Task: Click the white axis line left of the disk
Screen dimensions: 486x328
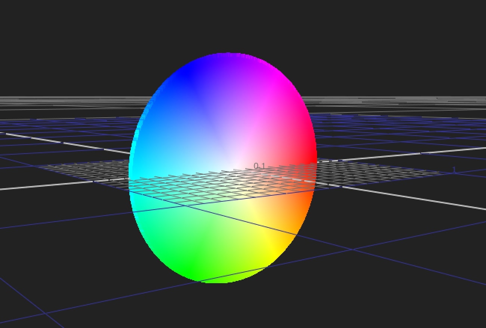Action: (x=56, y=185)
